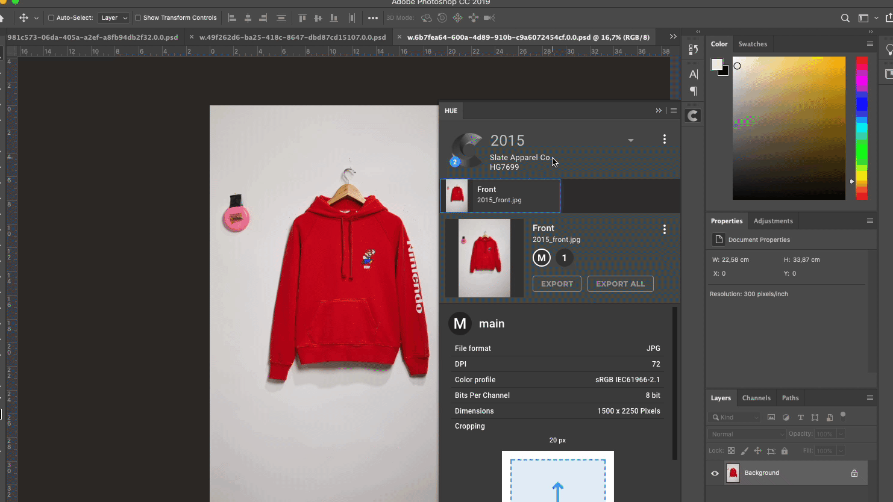Enable Show Transform Controls checkbox
The width and height of the screenshot is (893, 502).
tap(138, 18)
